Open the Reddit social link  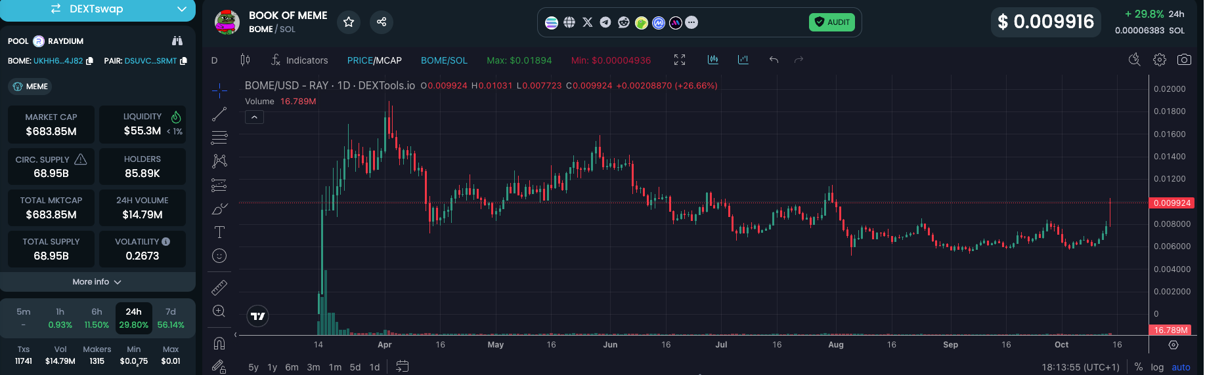point(624,22)
